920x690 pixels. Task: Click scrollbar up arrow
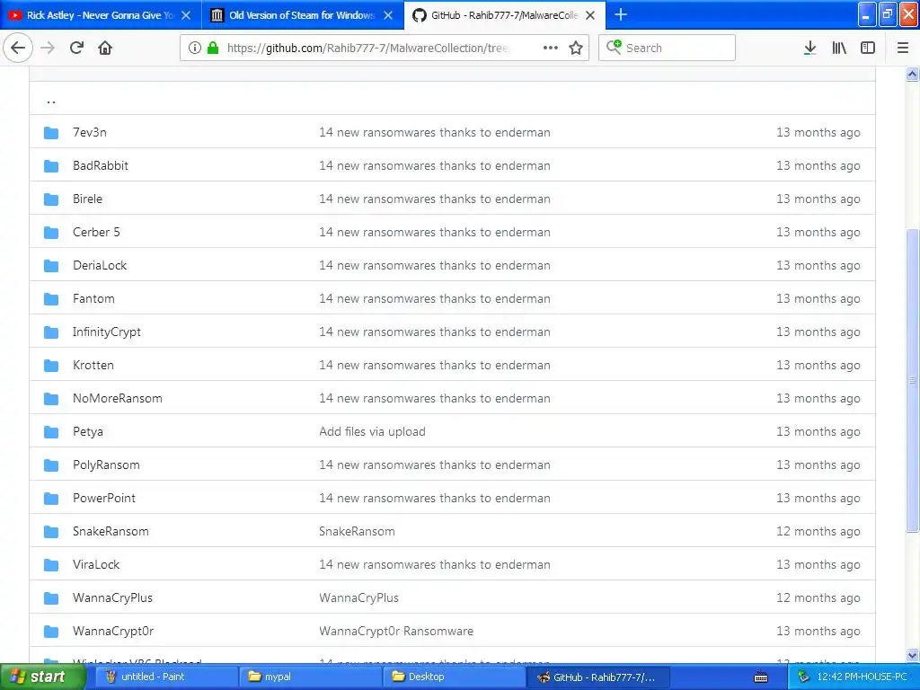[913, 74]
